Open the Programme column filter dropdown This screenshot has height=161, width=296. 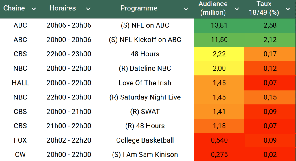pos(186,9)
